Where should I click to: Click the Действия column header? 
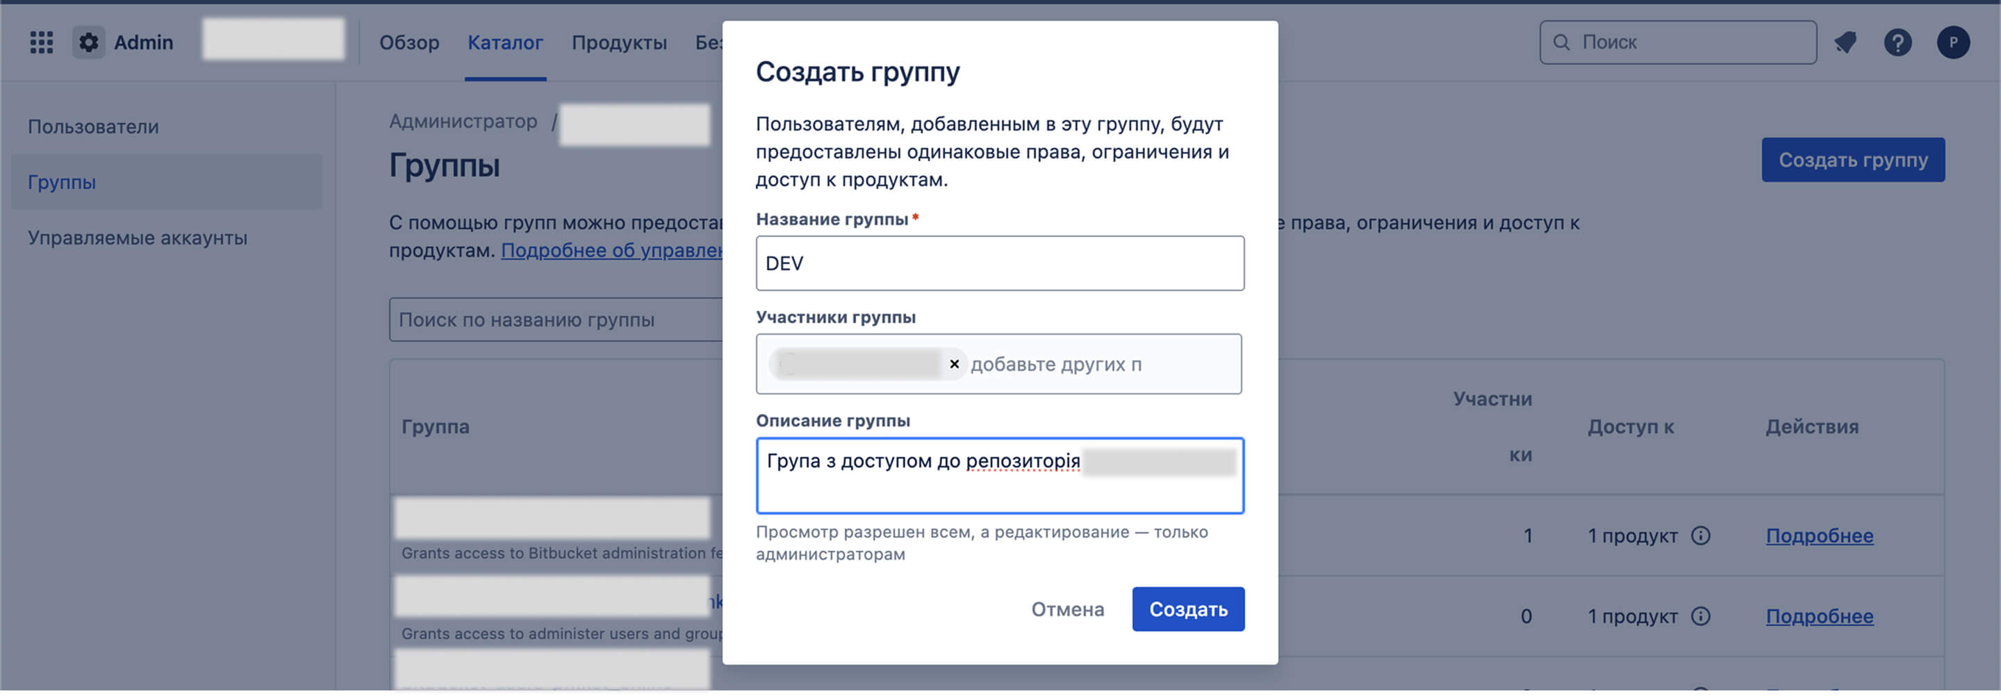pos(1812,427)
